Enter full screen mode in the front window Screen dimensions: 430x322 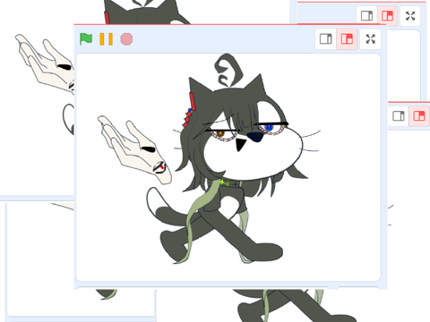[x=371, y=39]
